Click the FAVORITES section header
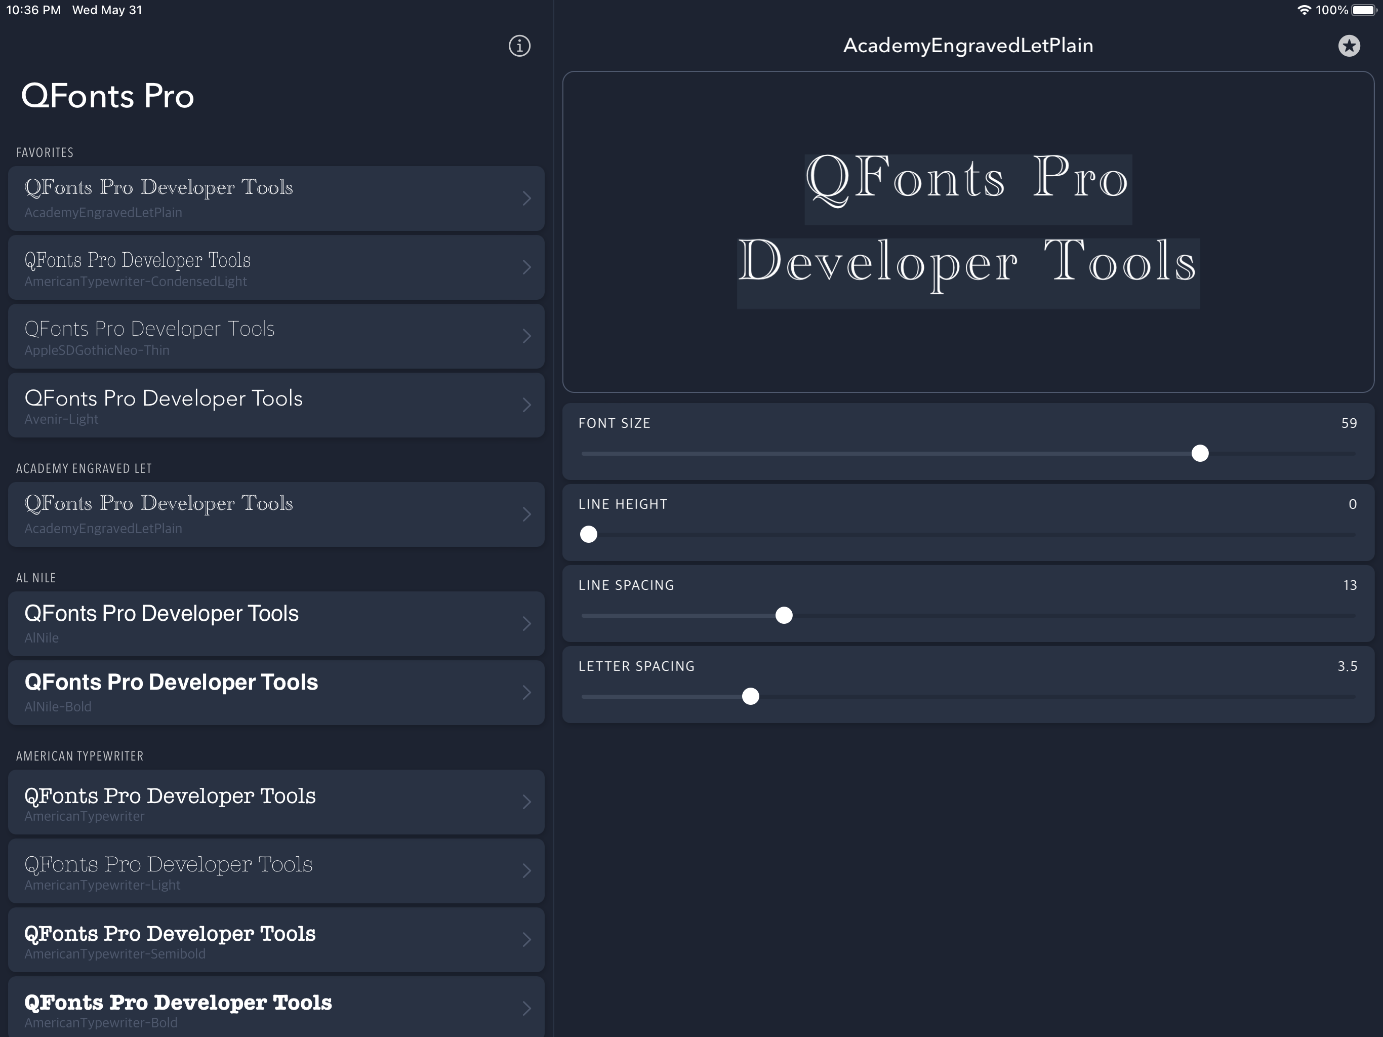 pos(45,152)
